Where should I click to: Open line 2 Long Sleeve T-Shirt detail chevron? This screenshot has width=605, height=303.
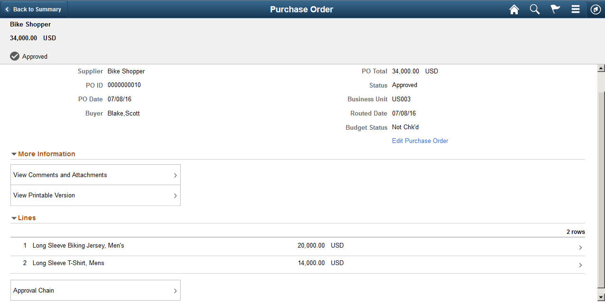[580, 265]
